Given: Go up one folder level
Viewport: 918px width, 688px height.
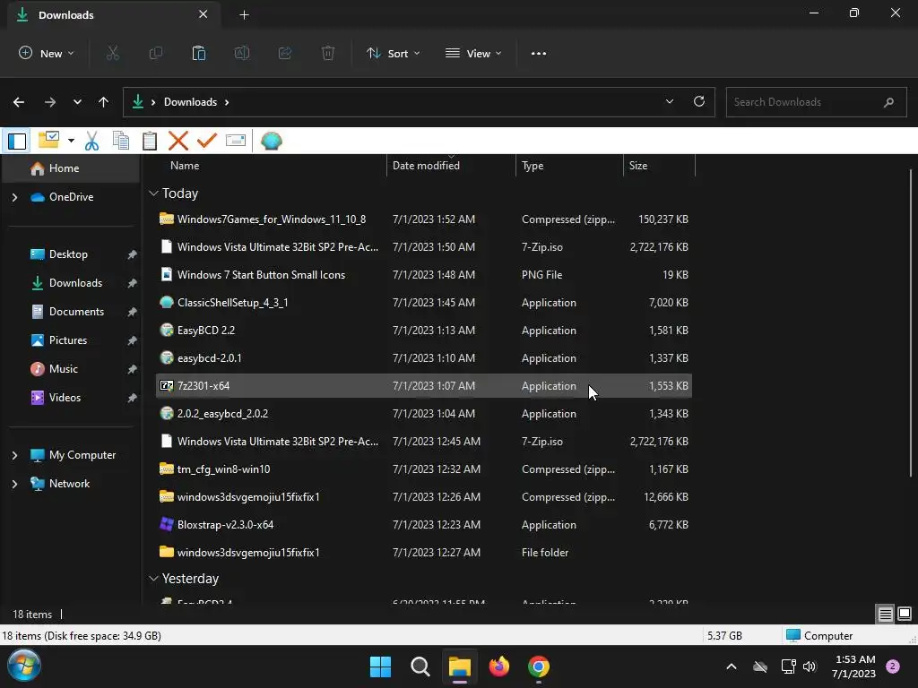Looking at the screenshot, I should point(104,102).
